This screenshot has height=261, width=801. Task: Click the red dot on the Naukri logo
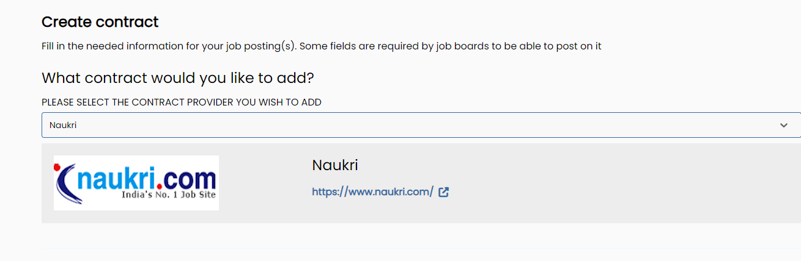58,167
